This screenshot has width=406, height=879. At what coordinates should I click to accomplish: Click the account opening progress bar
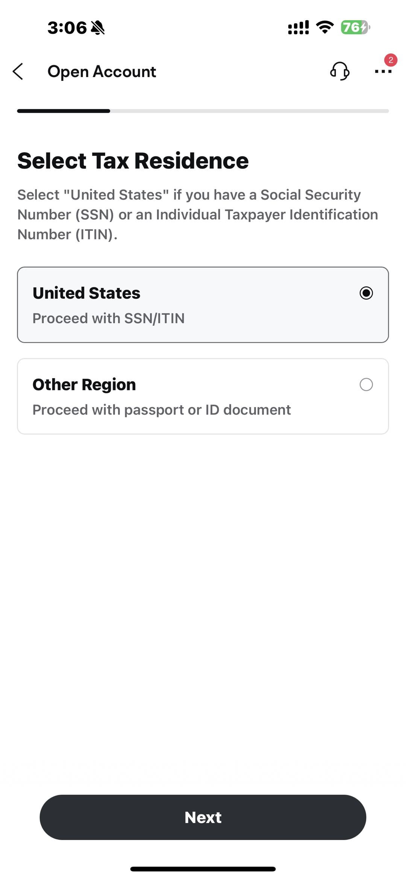coord(203,111)
